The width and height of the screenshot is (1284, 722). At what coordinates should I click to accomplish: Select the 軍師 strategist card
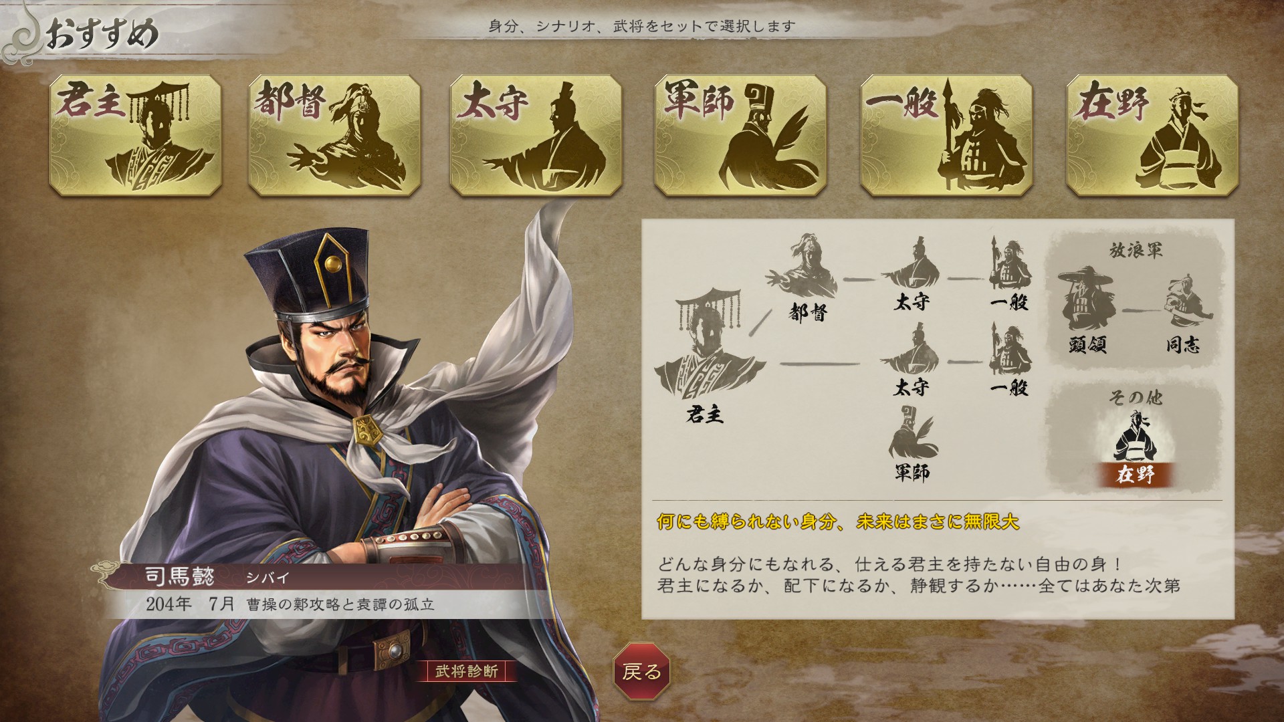(740, 136)
